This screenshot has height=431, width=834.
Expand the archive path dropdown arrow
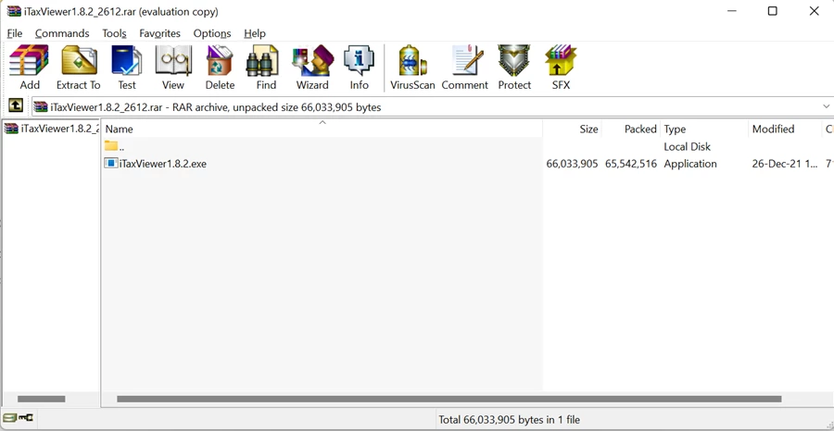tap(826, 106)
